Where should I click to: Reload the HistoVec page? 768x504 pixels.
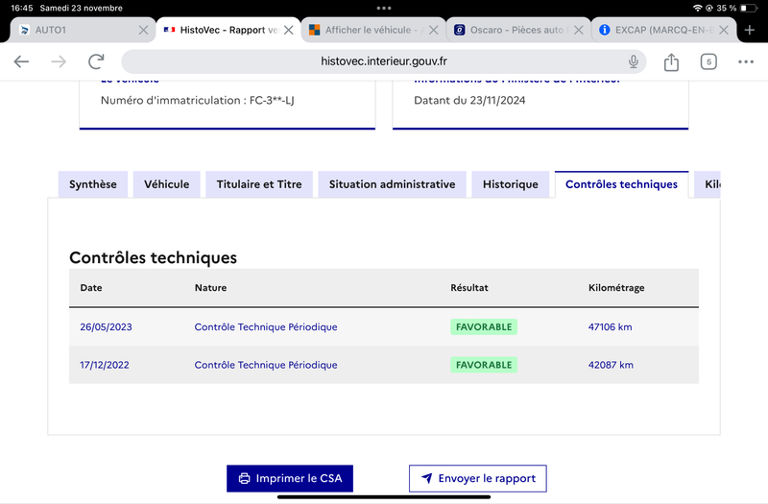96,61
